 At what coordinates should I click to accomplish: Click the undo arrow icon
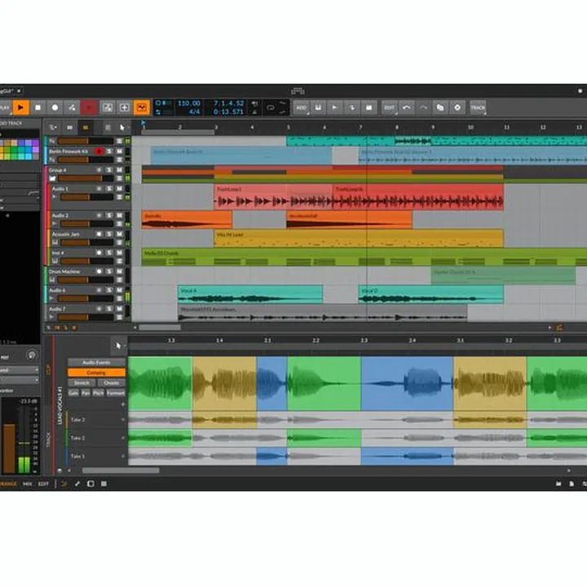pos(407,108)
